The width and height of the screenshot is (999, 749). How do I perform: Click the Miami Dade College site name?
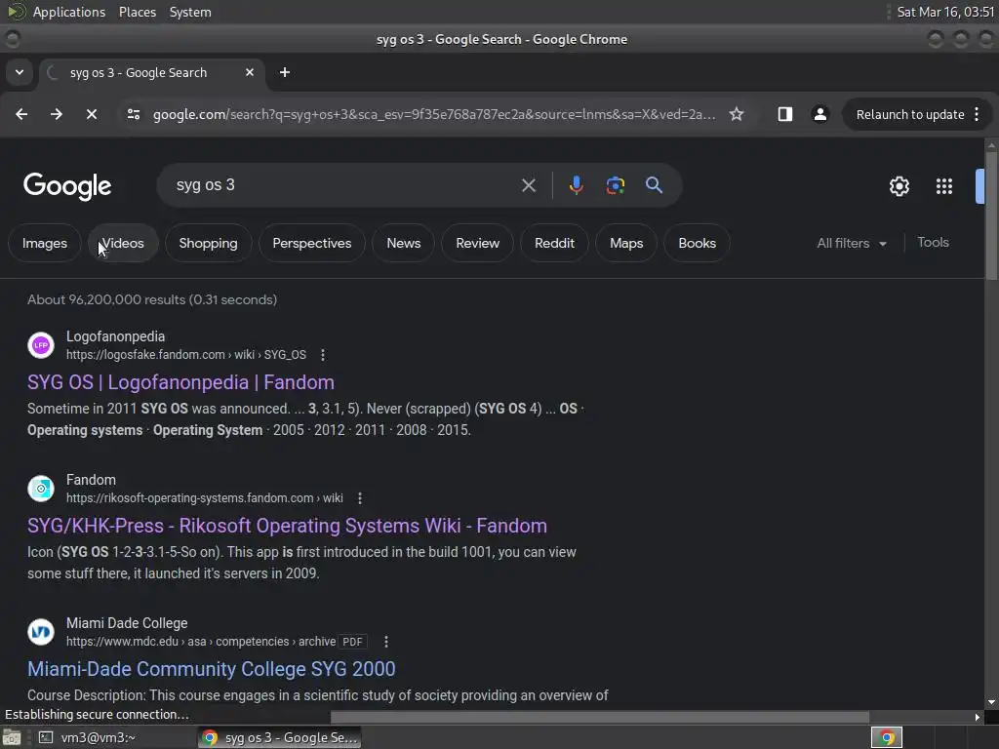tap(127, 623)
